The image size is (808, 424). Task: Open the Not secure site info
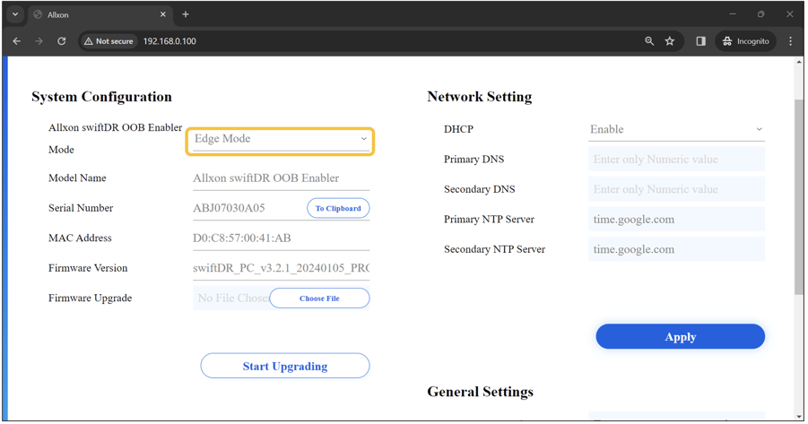coord(109,41)
